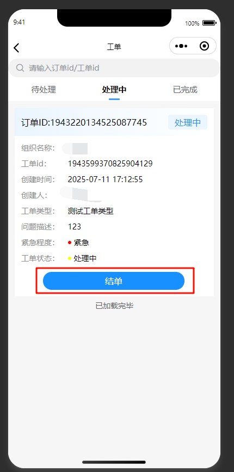This screenshot has height=472, width=234.
Task: Click the 工单 page title
Action: (x=114, y=47)
